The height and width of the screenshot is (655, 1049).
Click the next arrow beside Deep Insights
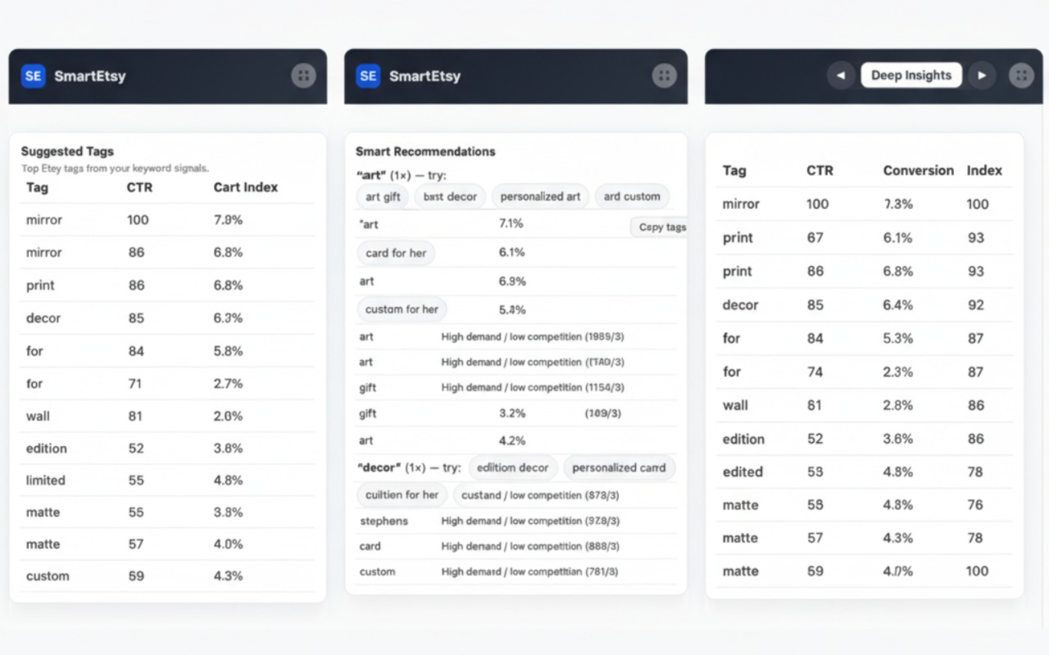click(981, 75)
